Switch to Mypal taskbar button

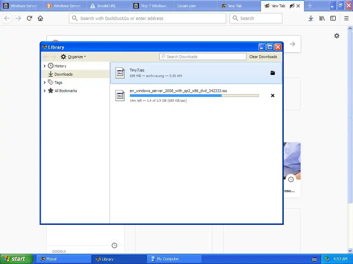tap(63, 259)
